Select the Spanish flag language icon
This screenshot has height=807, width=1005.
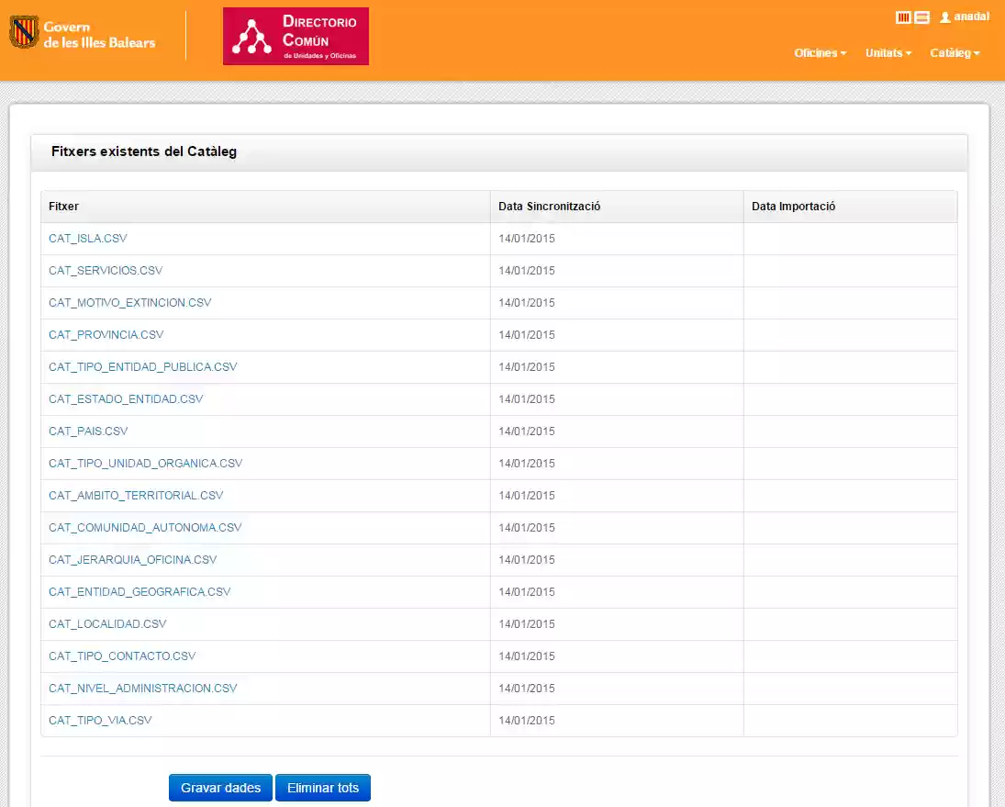click(x=921, y=17)
